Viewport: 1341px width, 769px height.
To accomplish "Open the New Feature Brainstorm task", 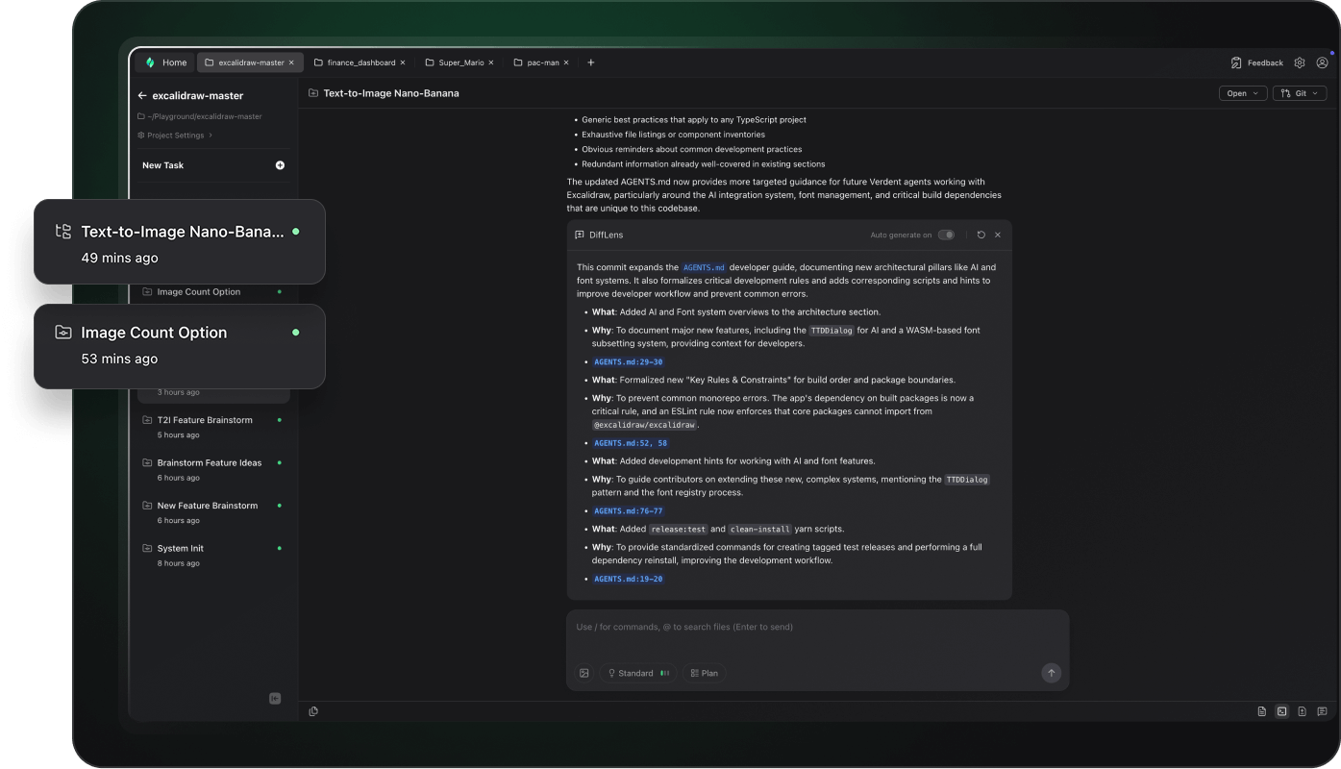I will click(212, 512).
